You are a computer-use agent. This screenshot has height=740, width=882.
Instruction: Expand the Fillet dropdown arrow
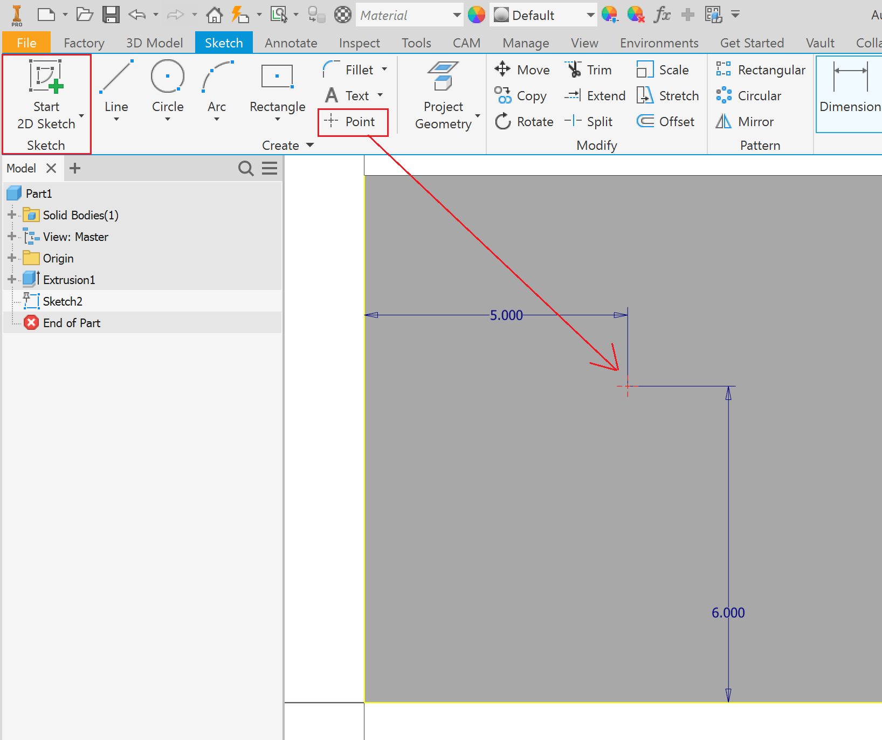click(x=385, y=70)
